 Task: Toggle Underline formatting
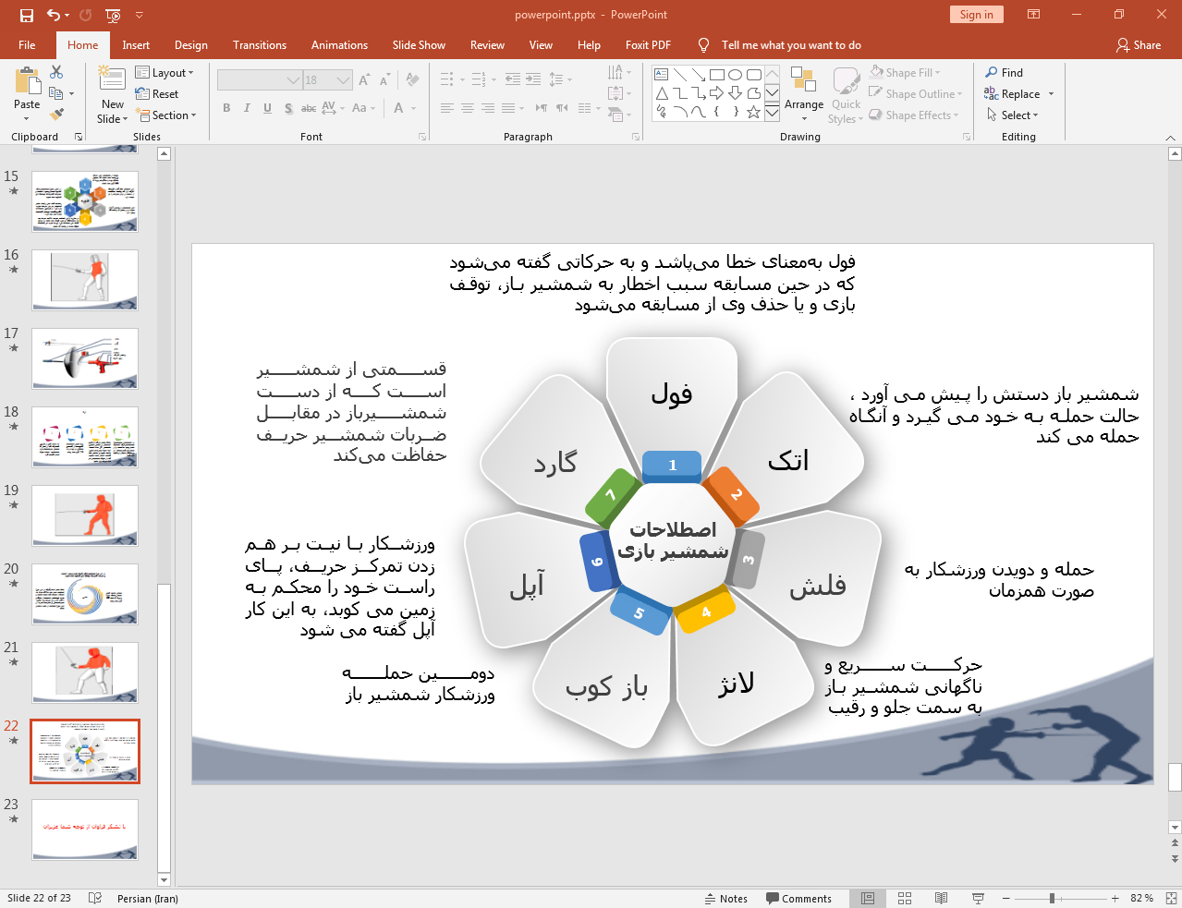point(267,108)
